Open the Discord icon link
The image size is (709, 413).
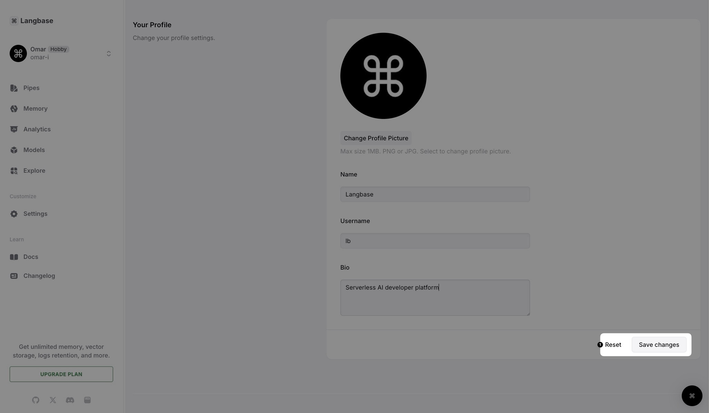click(x=70, y=400)
